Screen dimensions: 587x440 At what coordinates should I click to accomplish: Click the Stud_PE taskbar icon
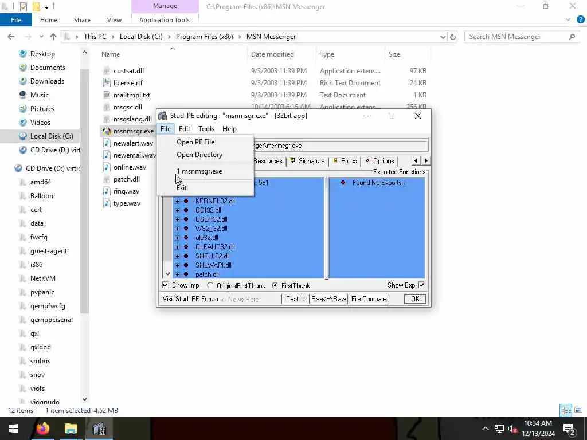tap(99, 429)
